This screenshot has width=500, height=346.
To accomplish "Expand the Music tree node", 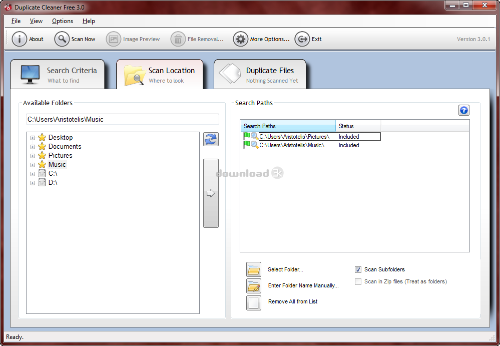I will (33, 165).
